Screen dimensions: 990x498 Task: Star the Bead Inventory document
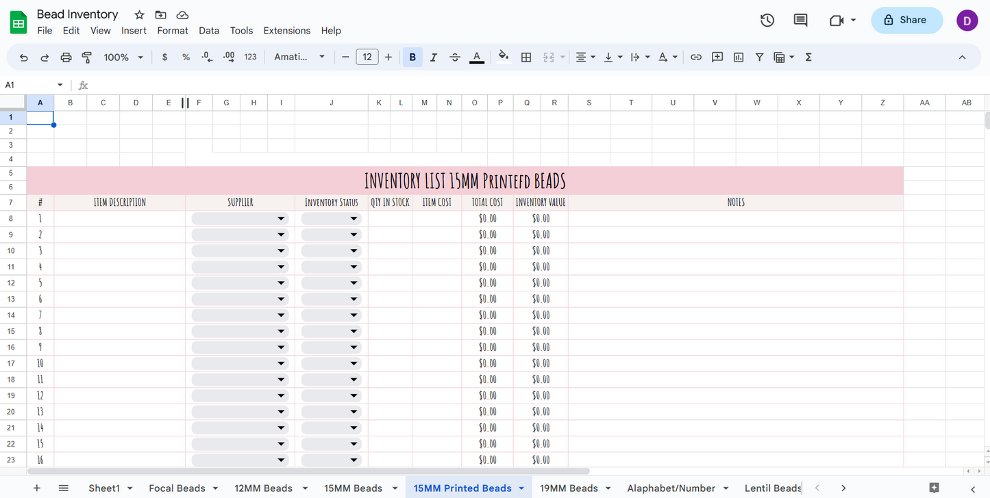tap(139, 14)
